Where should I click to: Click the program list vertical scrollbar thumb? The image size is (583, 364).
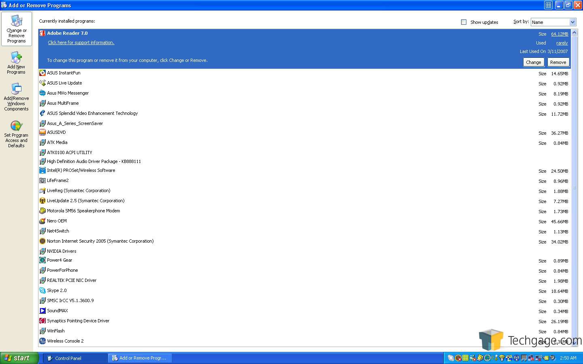pos(574,187)
